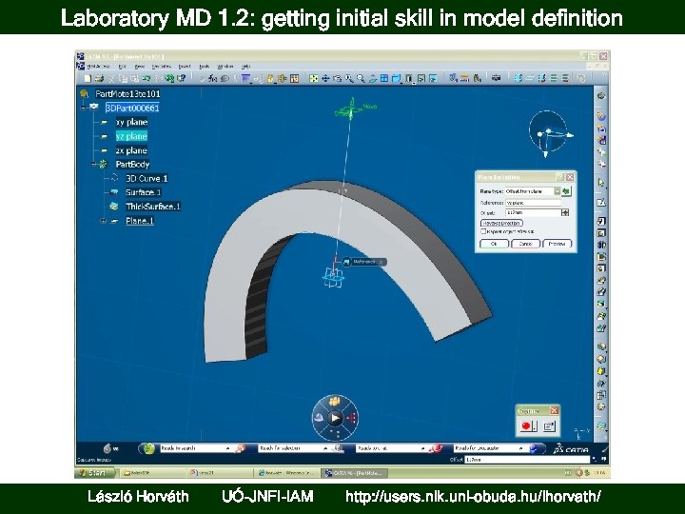Click the New document icon in toolbar

pos(88,79)
